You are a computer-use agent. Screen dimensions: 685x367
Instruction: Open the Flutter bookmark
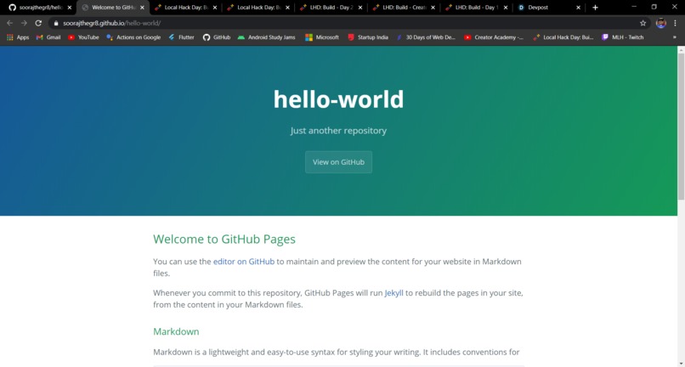pos(181,37)
